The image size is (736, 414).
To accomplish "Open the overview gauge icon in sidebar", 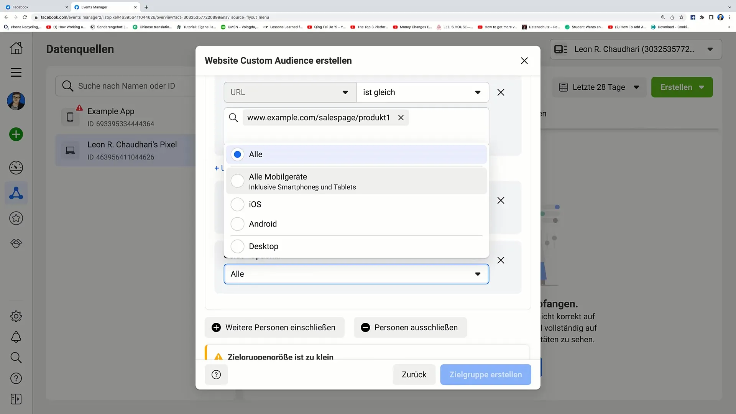I will [16, 168].
